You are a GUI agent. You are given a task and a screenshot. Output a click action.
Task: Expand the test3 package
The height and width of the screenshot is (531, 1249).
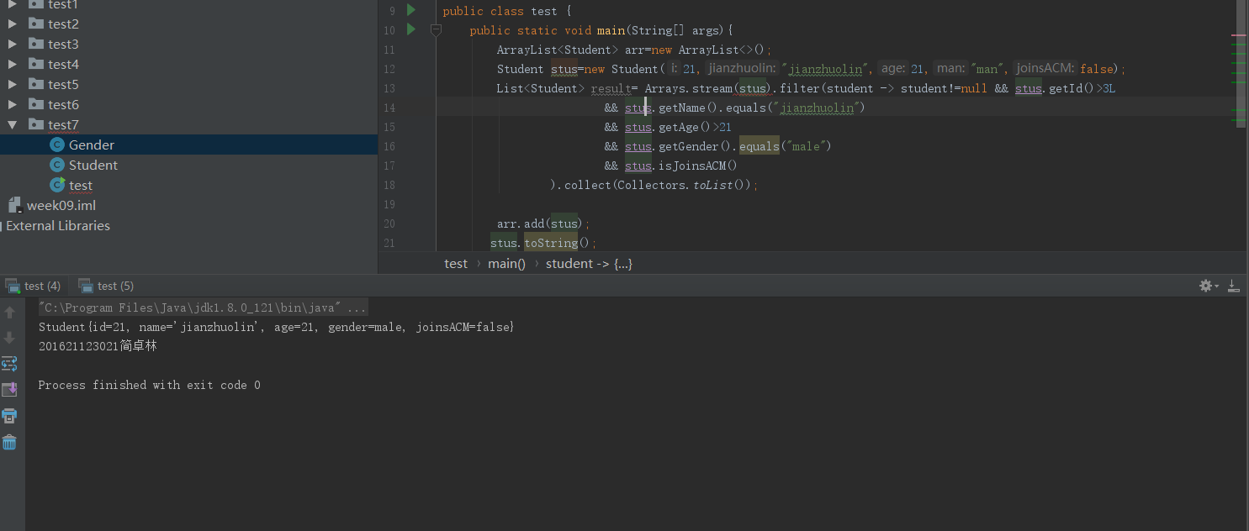click(x=13, y=44)
